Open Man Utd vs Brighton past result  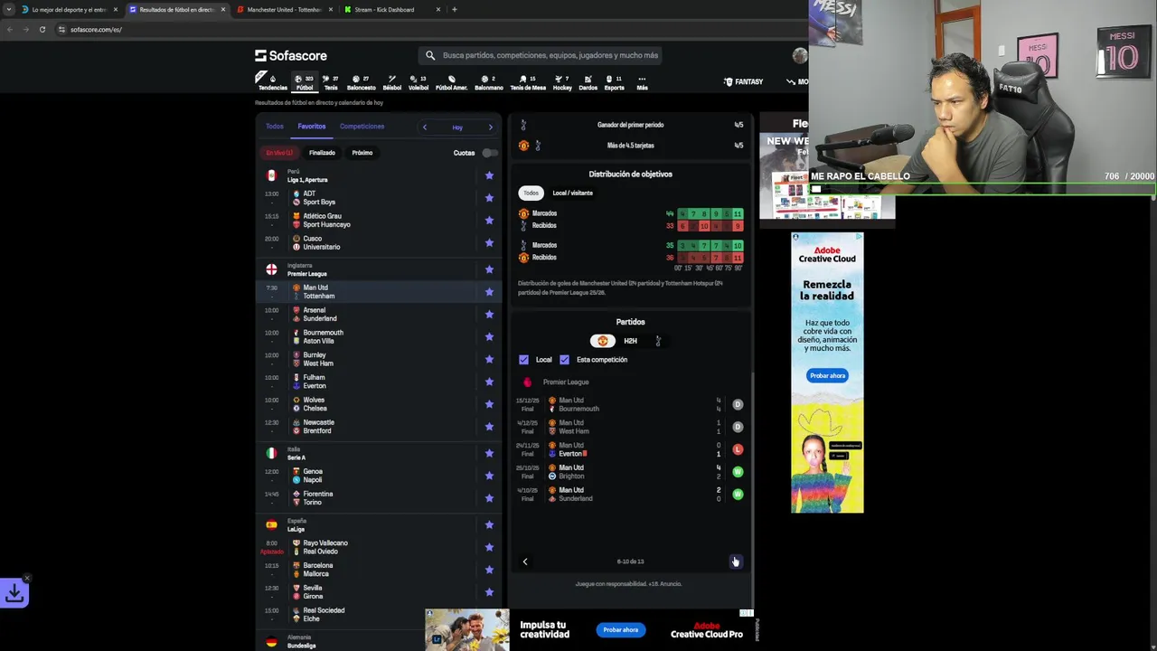[630, 472]
